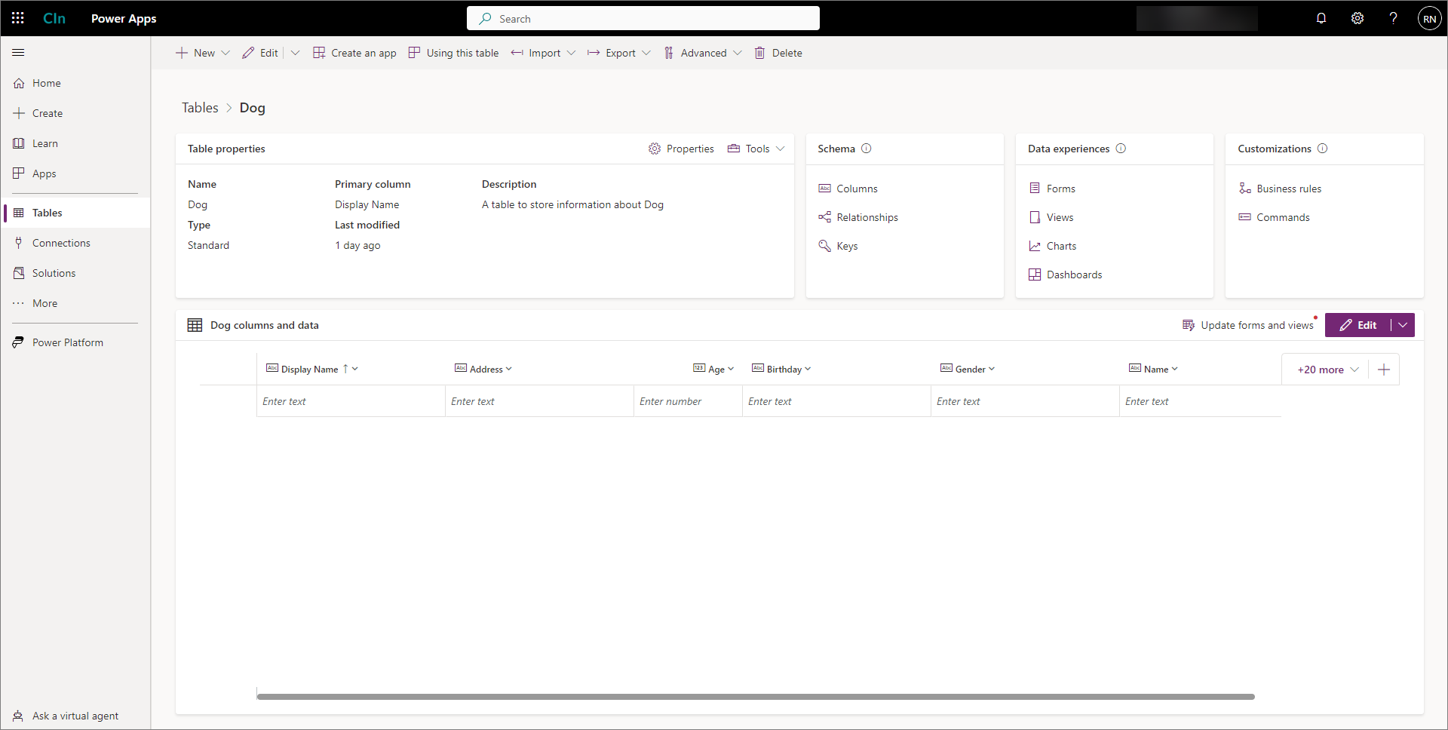Open the Tools dropdown in Table properties
Viewport: 1448px width, 730px height.
coord(781,149)
